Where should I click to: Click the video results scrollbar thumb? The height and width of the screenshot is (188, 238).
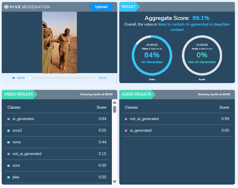(x=114, y=110)
